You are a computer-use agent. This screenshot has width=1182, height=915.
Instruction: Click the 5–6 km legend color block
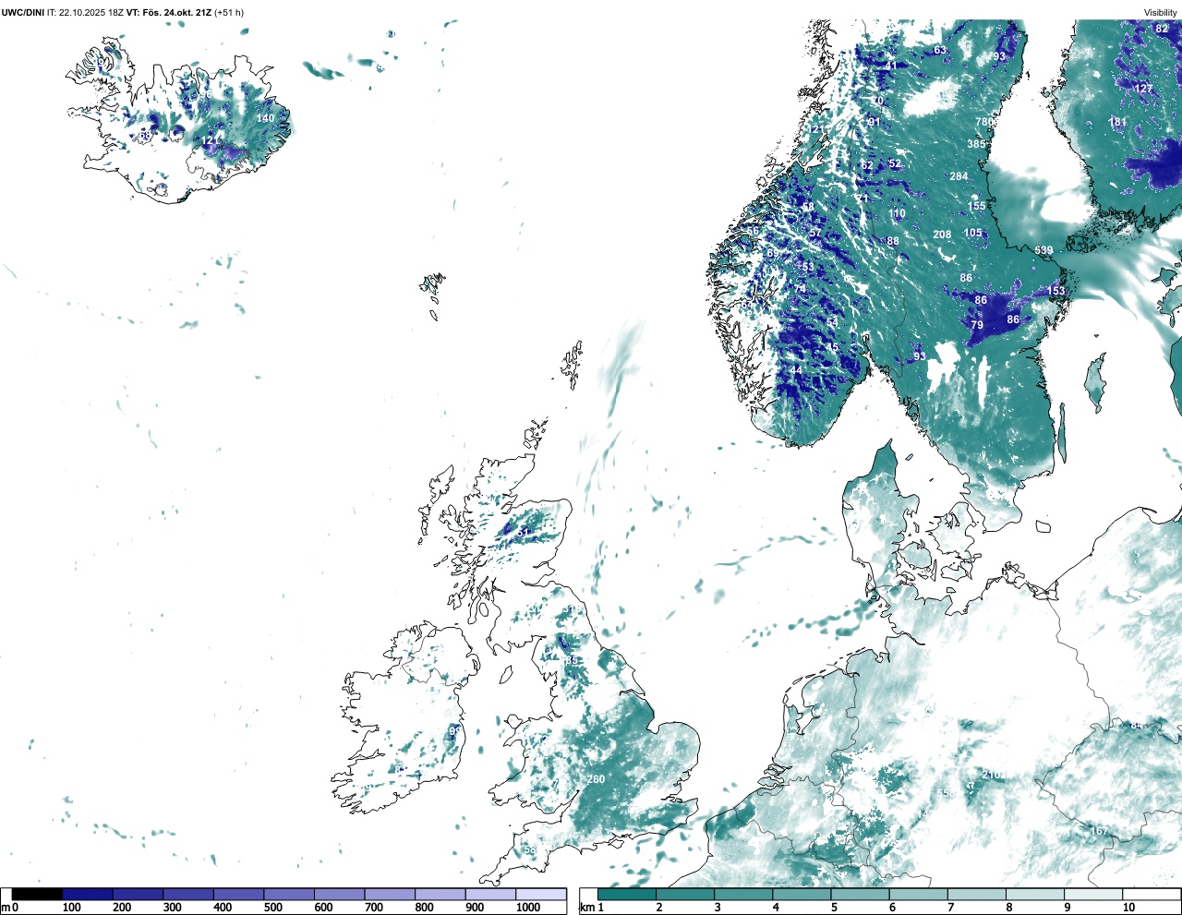[x=860, y=894]
